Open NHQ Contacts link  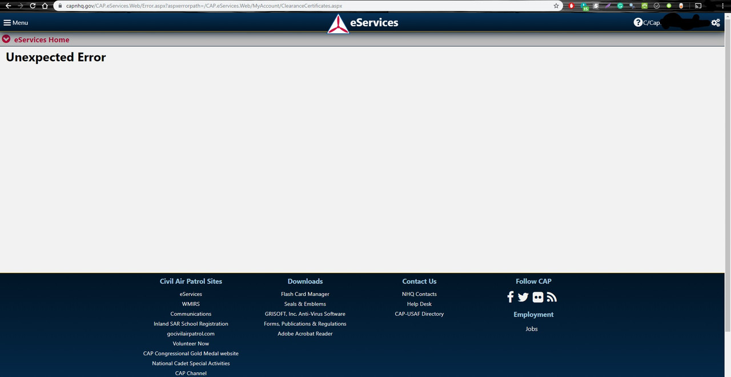pos(419,294)
